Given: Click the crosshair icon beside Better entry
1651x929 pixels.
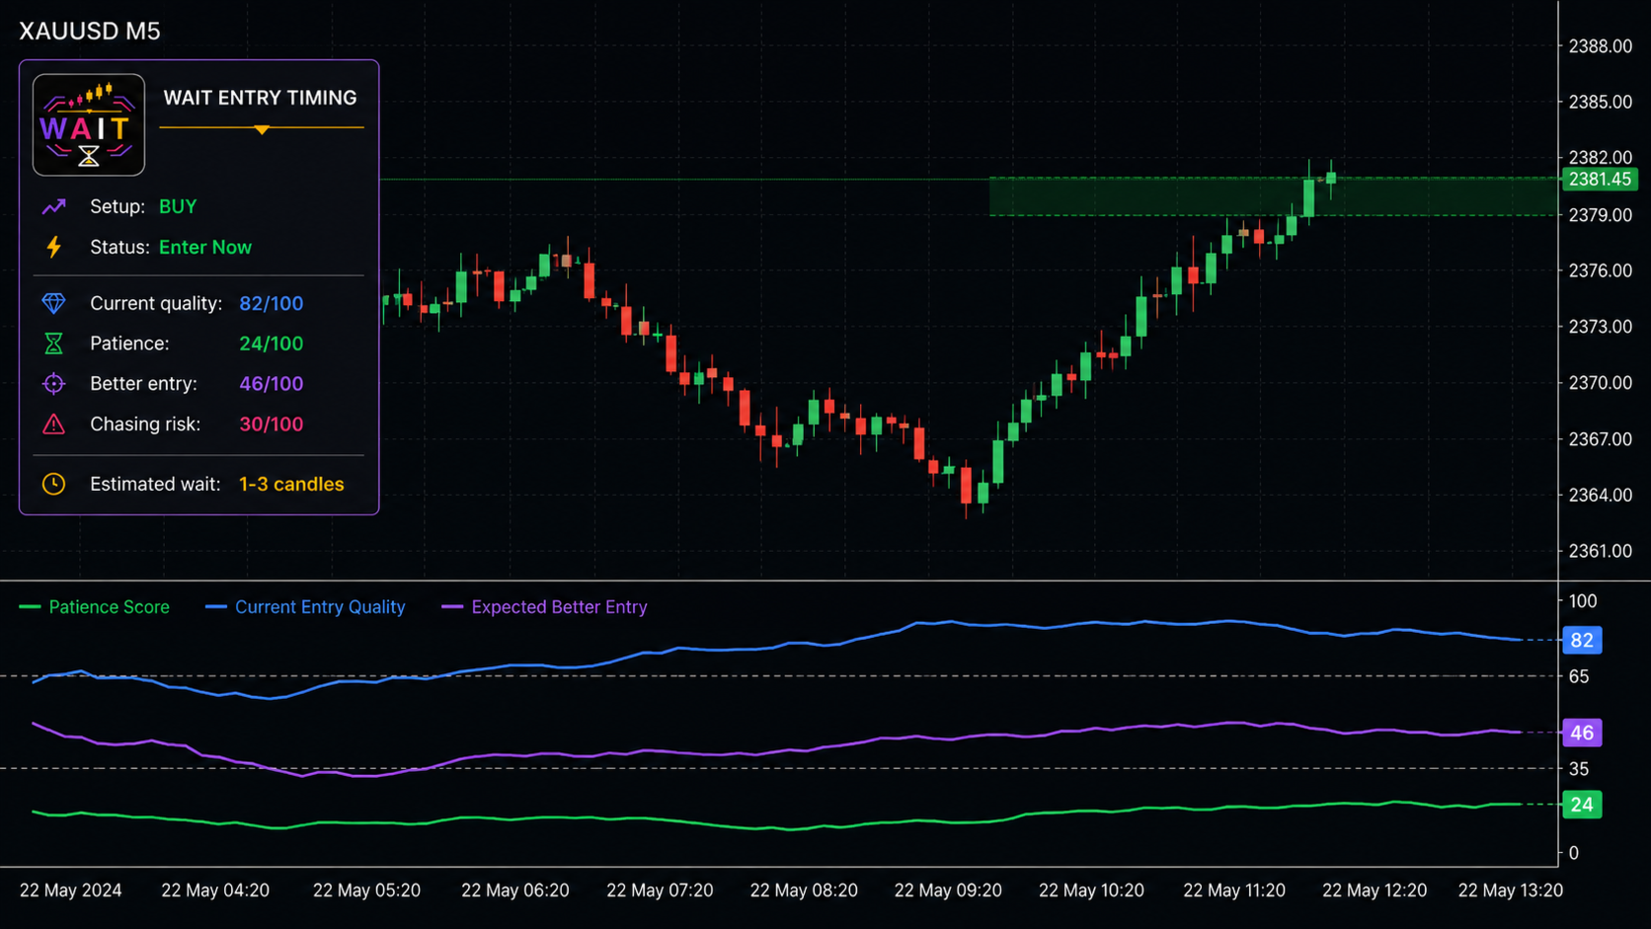Looking at the screenshot, I should (x=53, y=383).
